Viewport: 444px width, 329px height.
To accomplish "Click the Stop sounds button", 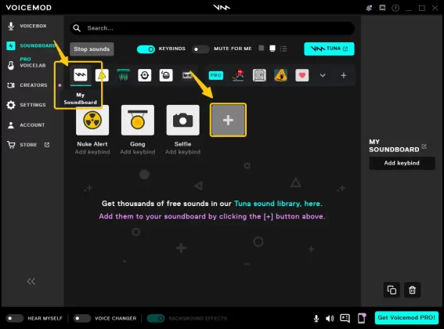I will click(x=92, y=49).
